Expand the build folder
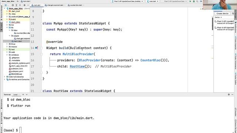The height and width of the screenshot is (133, 237). pyautogui.click(x=7, y=19)
